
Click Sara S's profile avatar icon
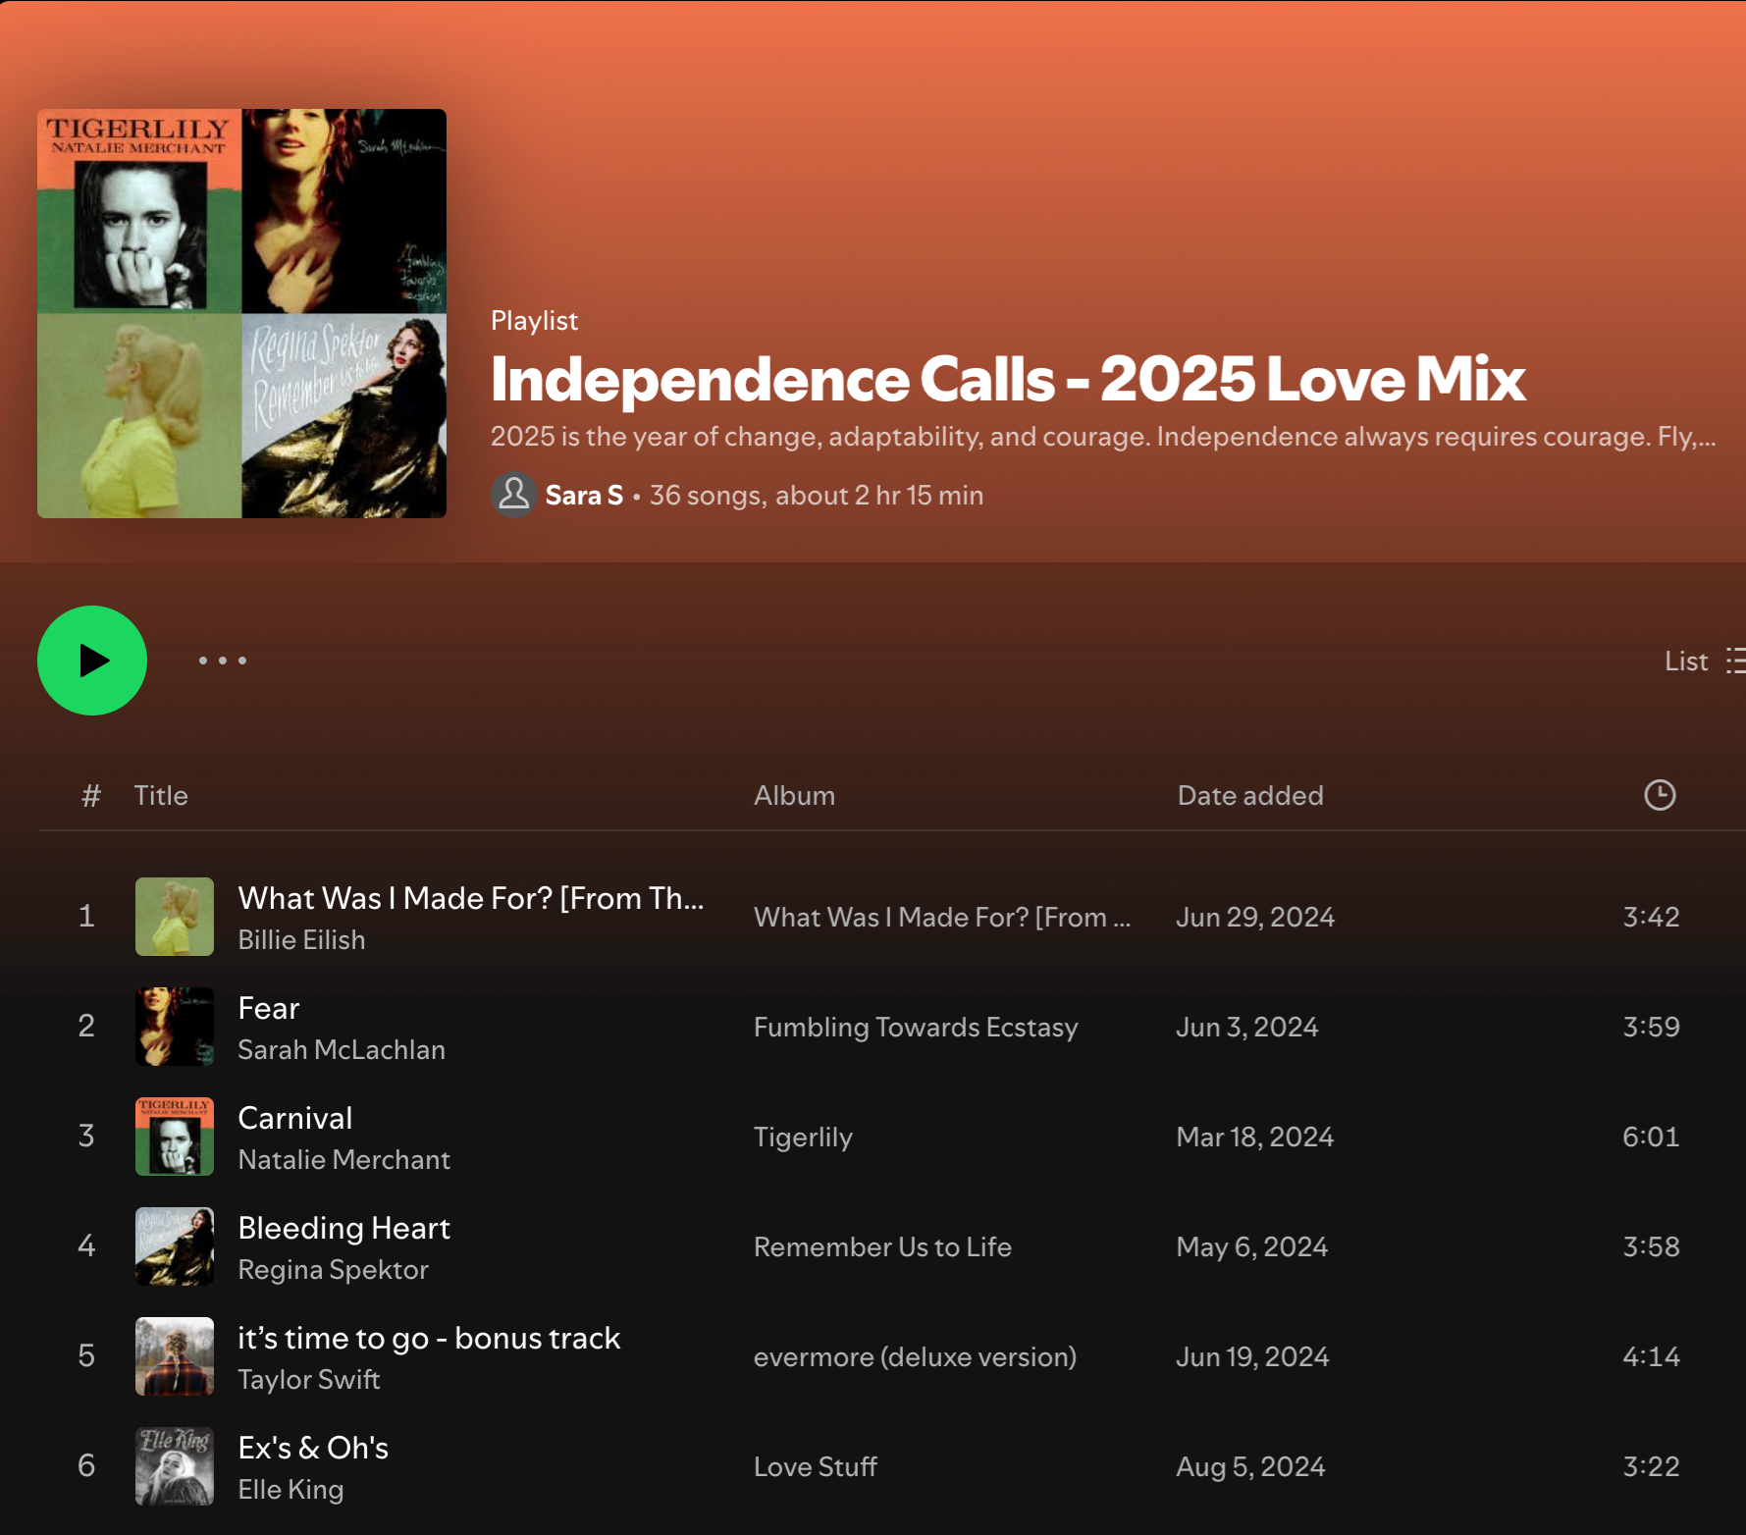coord(512,495)
